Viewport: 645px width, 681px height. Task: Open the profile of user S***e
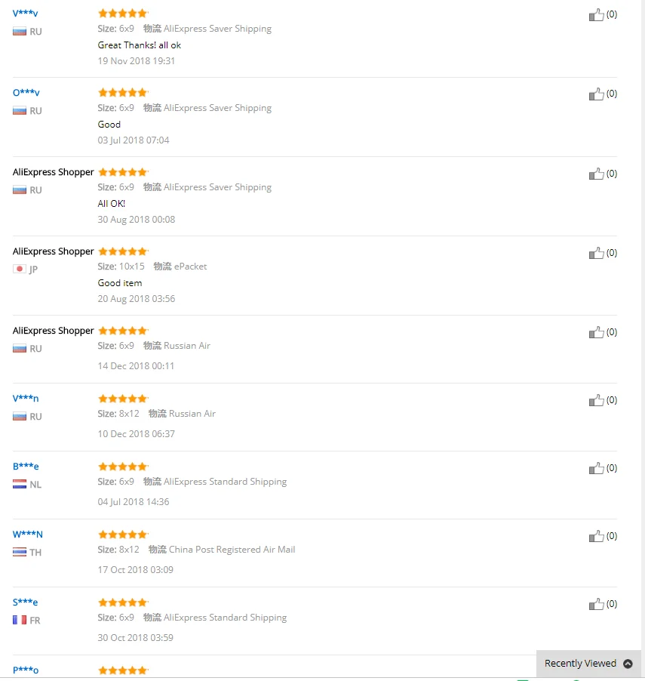pyautogui.click(x=25, y=602)
